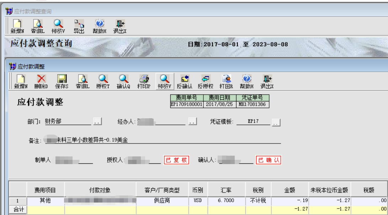The image size is (388, 215).
Task: Click the 客户/厂商类型 column header
Action: (162, 190)
